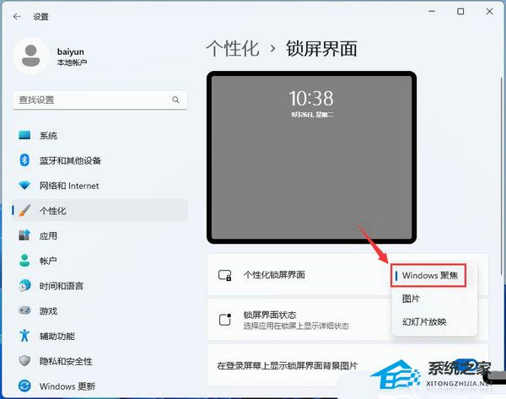Open 辅助功能 accessibility settings

click(57, 337)
